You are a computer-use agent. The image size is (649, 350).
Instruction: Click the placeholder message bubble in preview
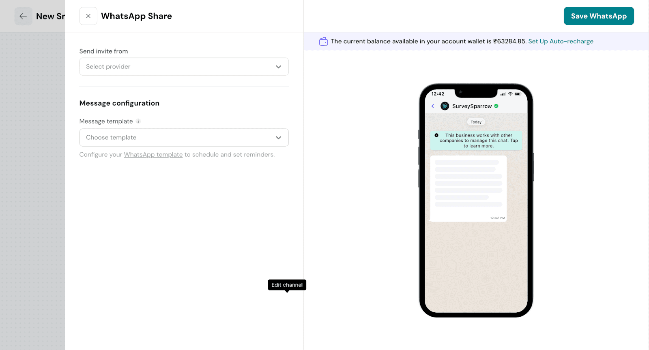click(468, 188)
